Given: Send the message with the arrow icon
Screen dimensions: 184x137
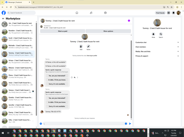Looking at the screenshot, I should click(x=130, y=124).
